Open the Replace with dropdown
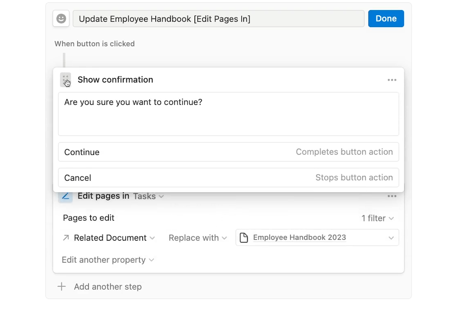Viewport: 472px width, 314px height. (198, 238)
